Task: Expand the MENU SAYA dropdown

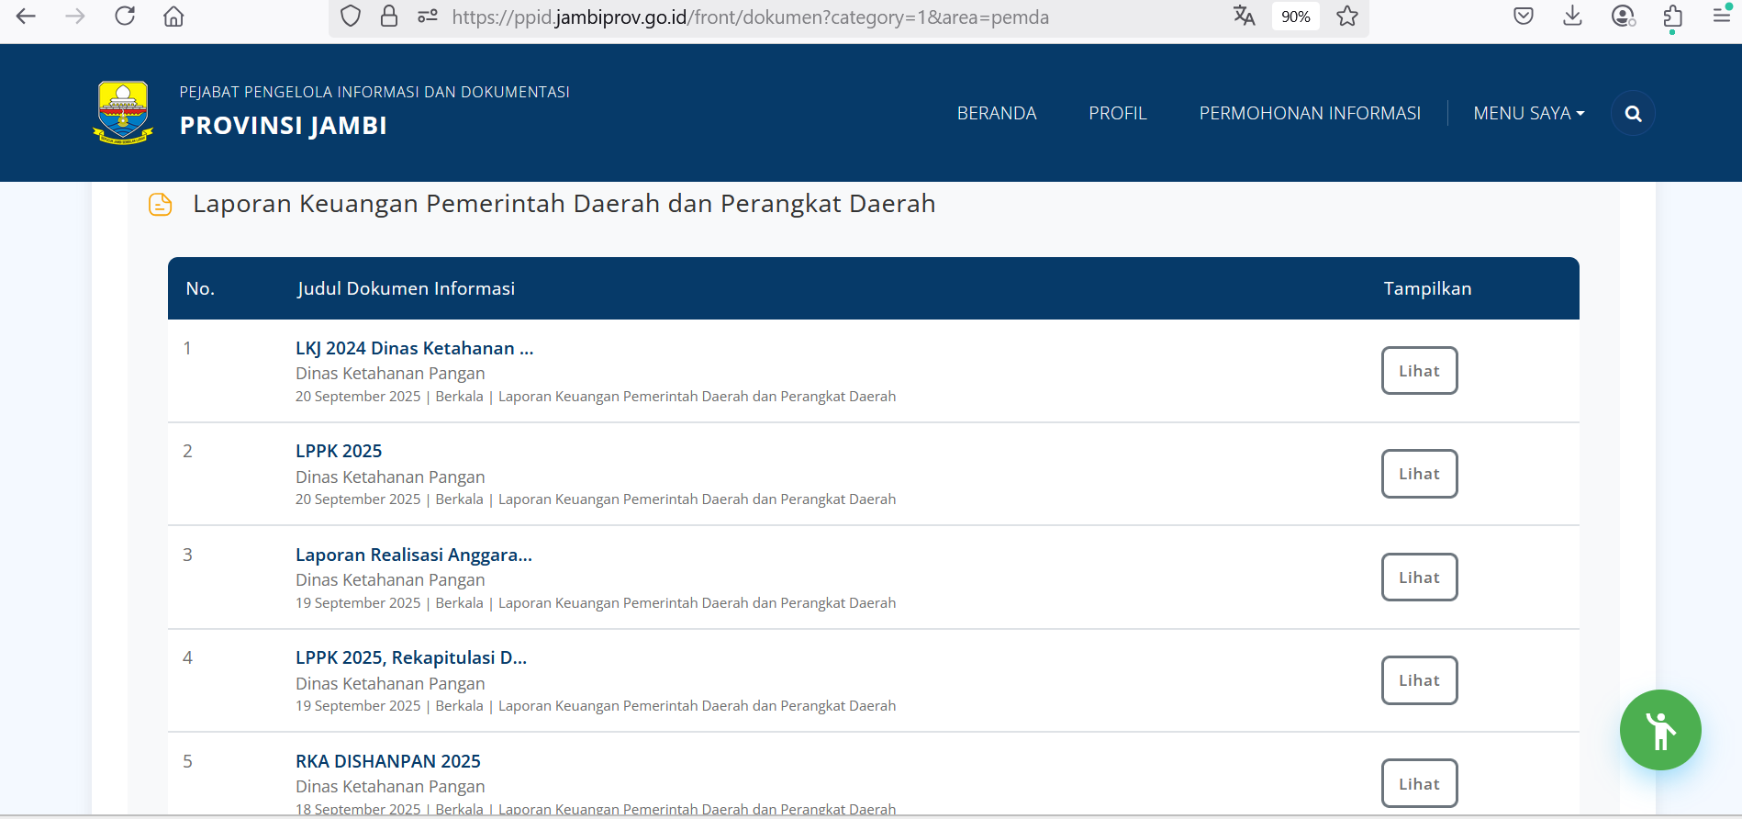Action: pyautogui.click(x=1528, y=114)
